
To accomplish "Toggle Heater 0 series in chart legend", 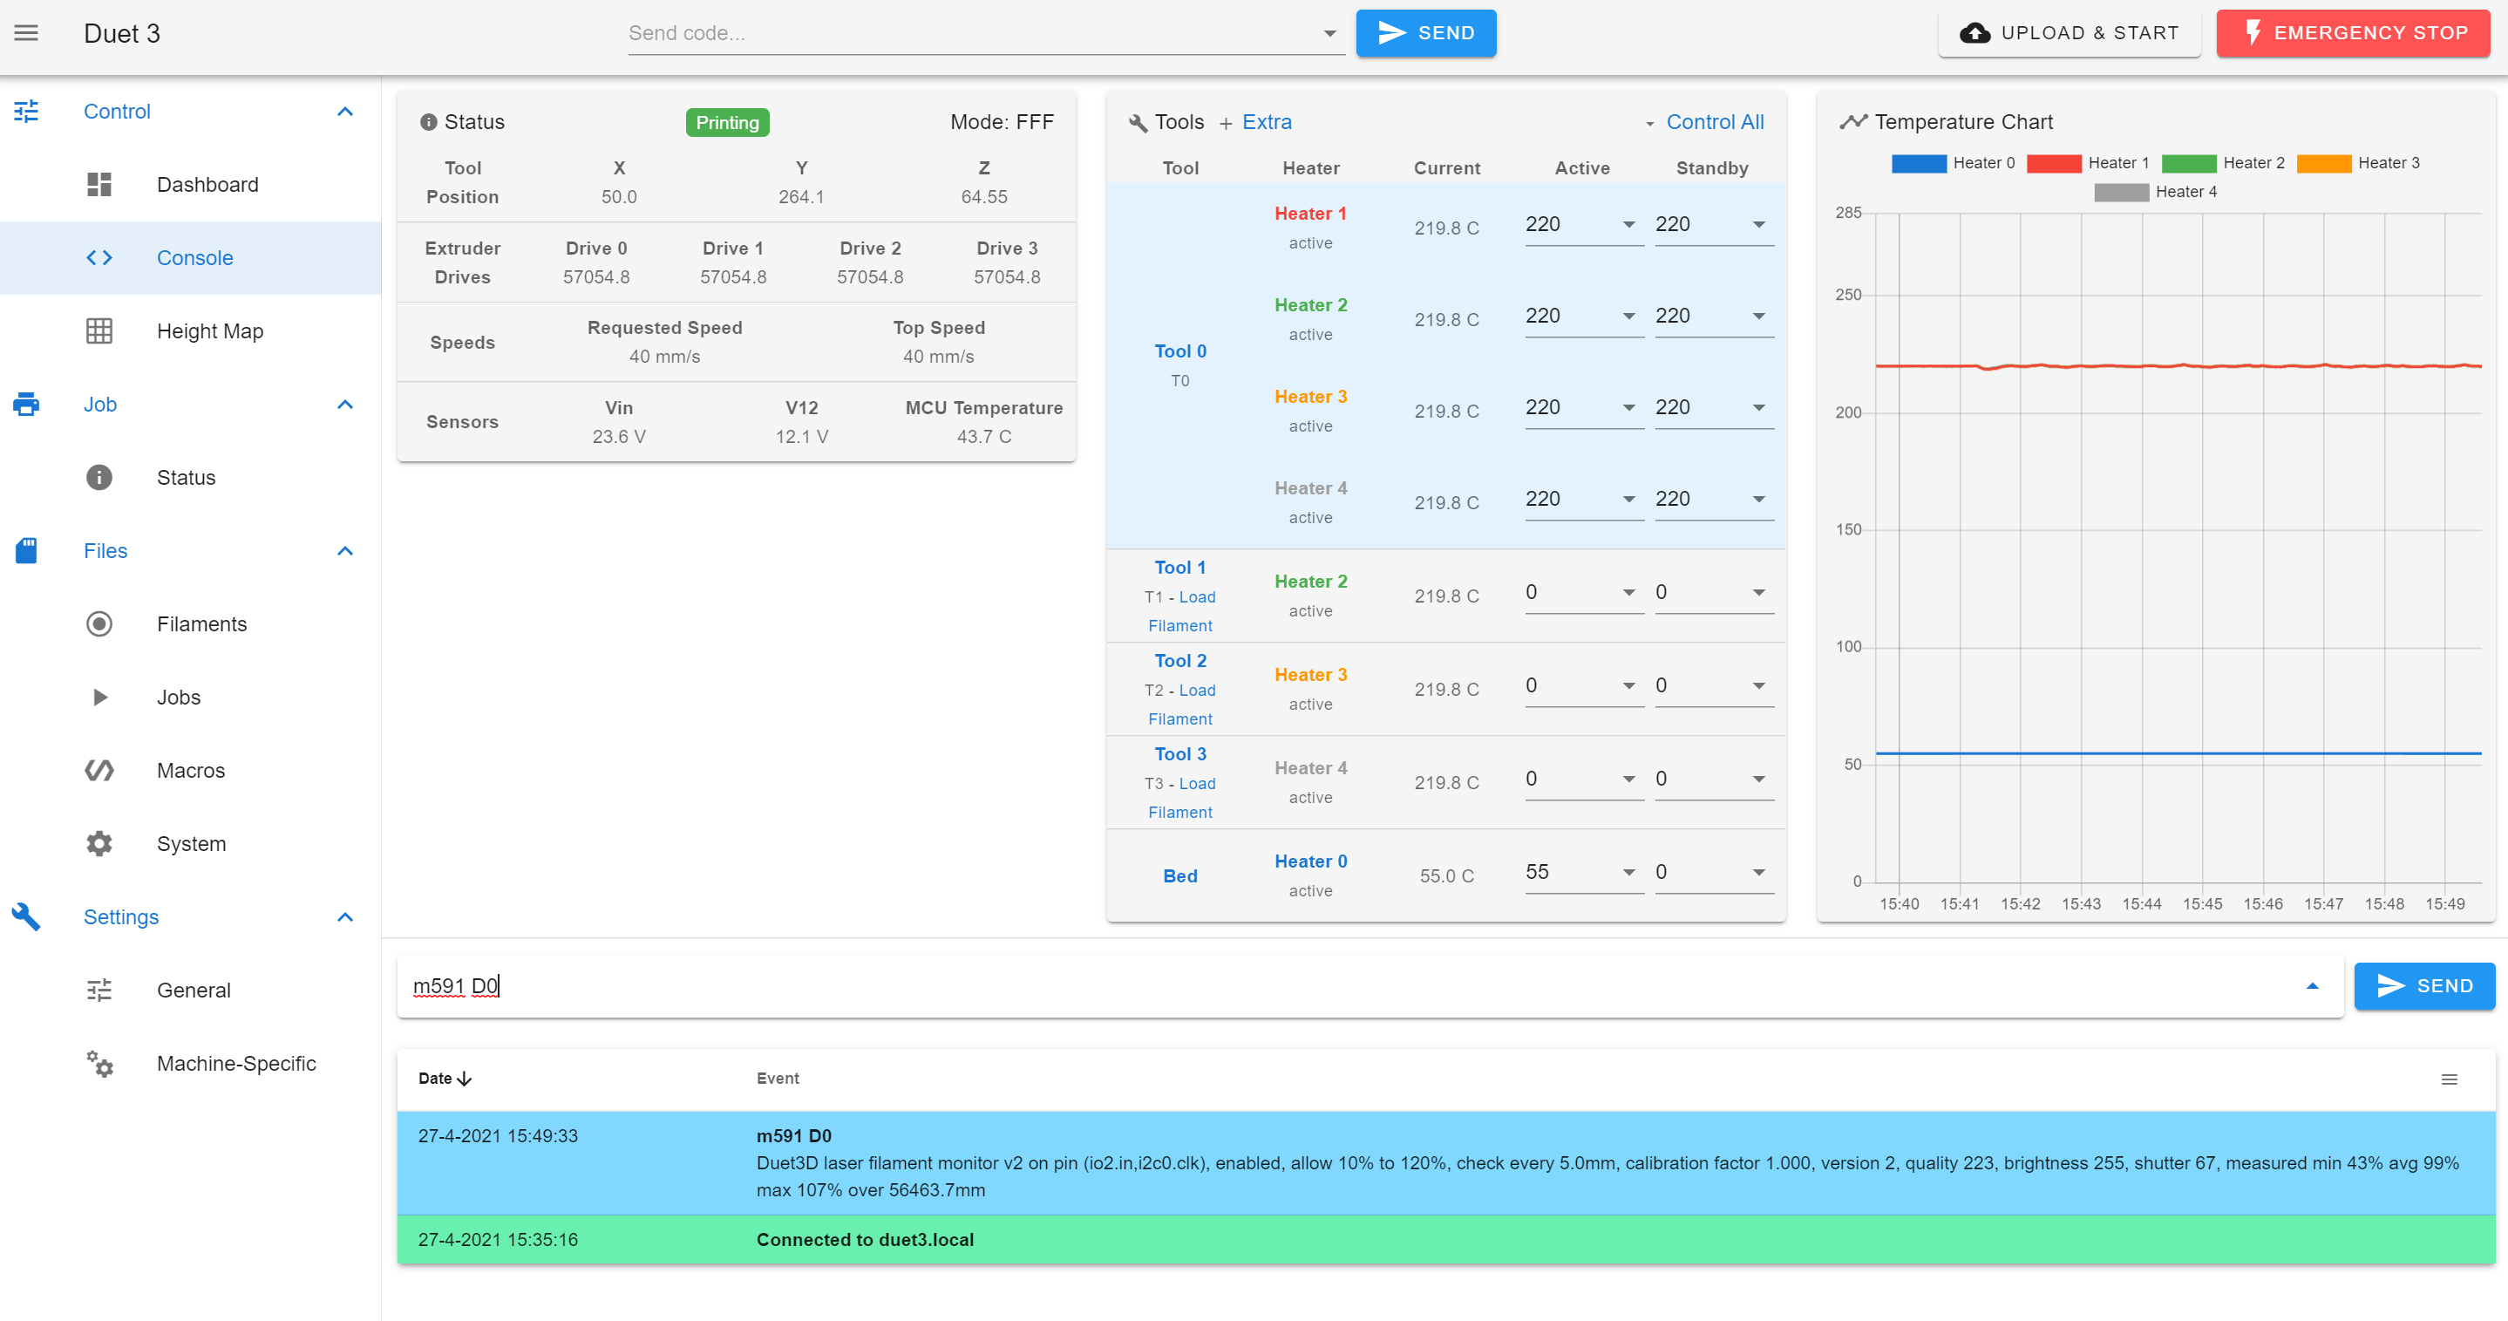I will [1953, 163].
